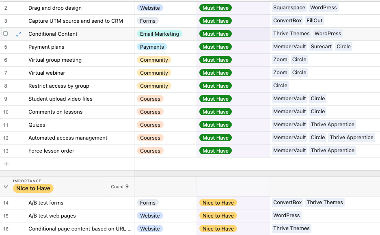The width and height of the screenshot is (380, 235).
Task: Click the FillOut tag
Action: click(x=314, y=20)
